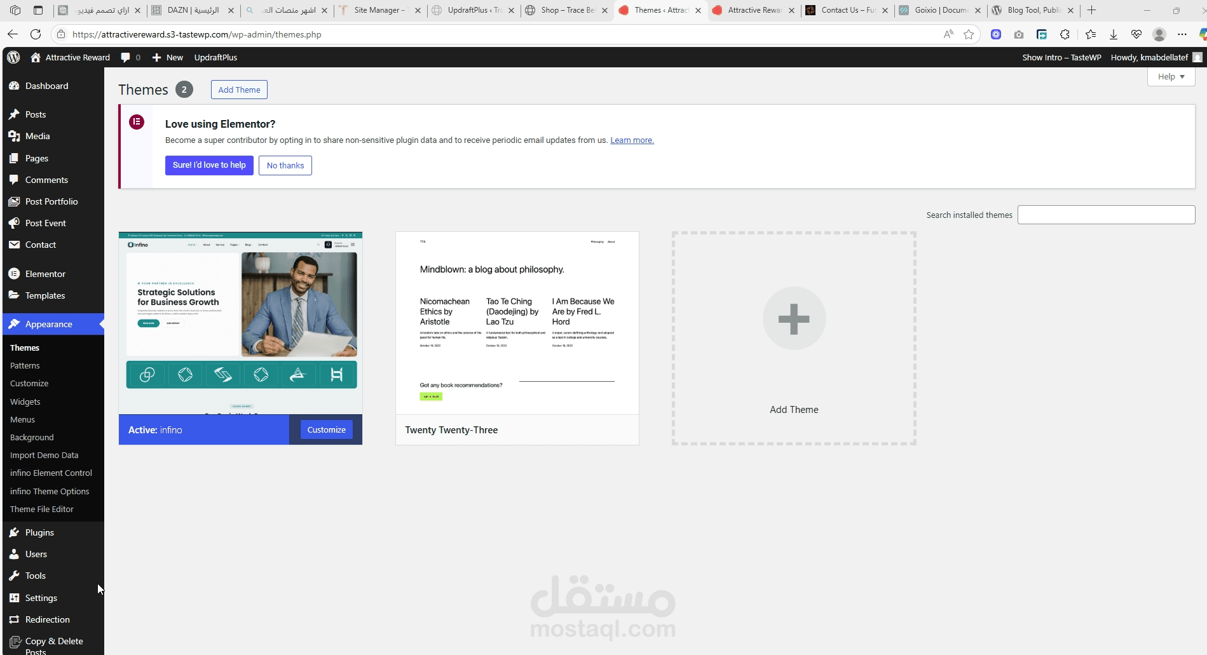This screenshot has height=655, width=1207.
Task: Click the Search installed themes field
Action: coord(1106,215)
